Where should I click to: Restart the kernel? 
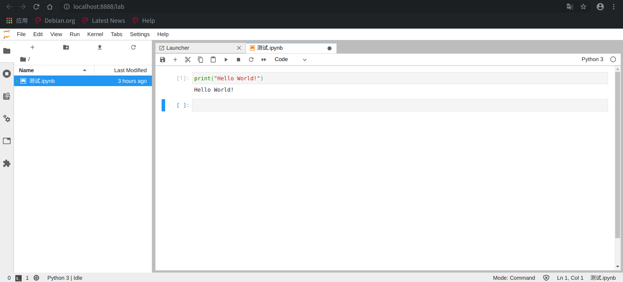(251, 59)
